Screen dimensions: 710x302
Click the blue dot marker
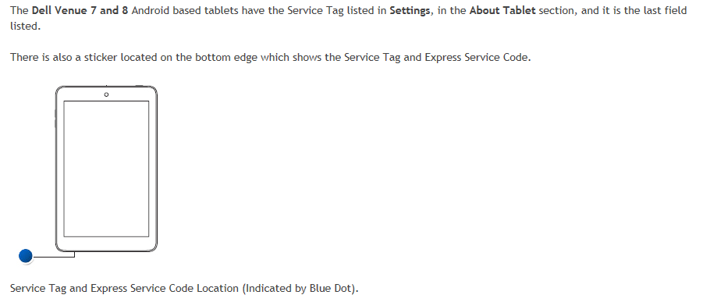[26, 256]
